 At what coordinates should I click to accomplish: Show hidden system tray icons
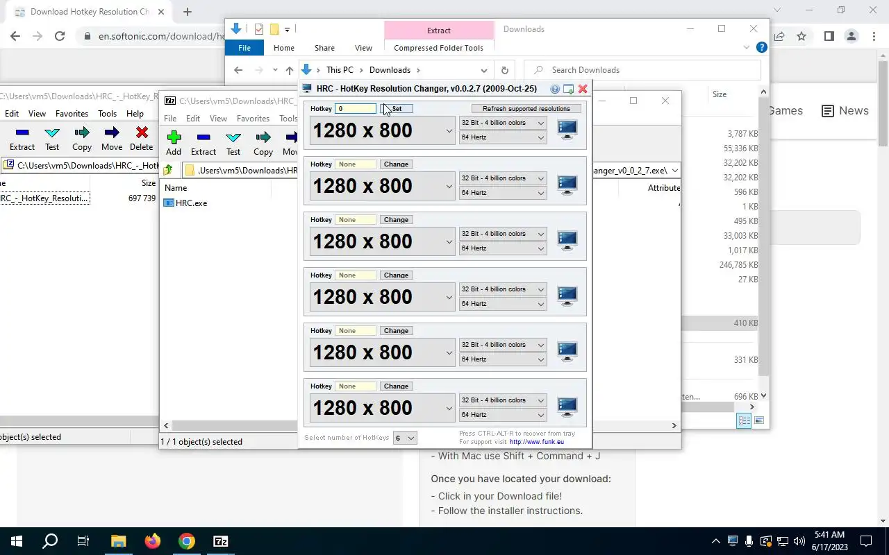click(x=715, y=541)
